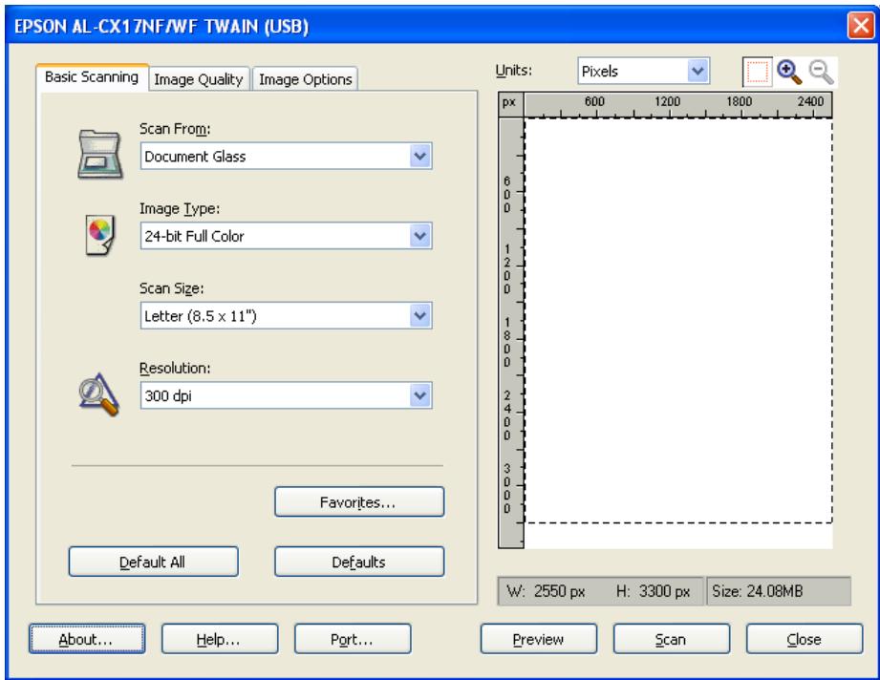Click the Port... button
Viewport: 880px width, 680px height.
[353, 639]
